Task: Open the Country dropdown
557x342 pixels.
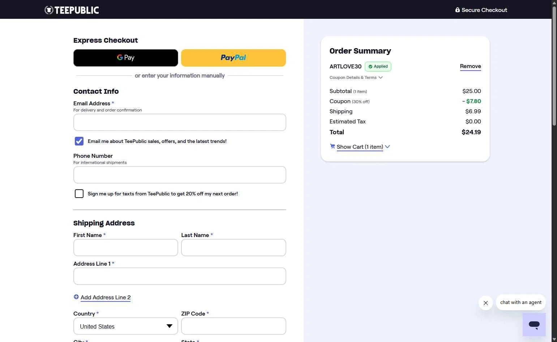Action: click(x=125, y=326)
